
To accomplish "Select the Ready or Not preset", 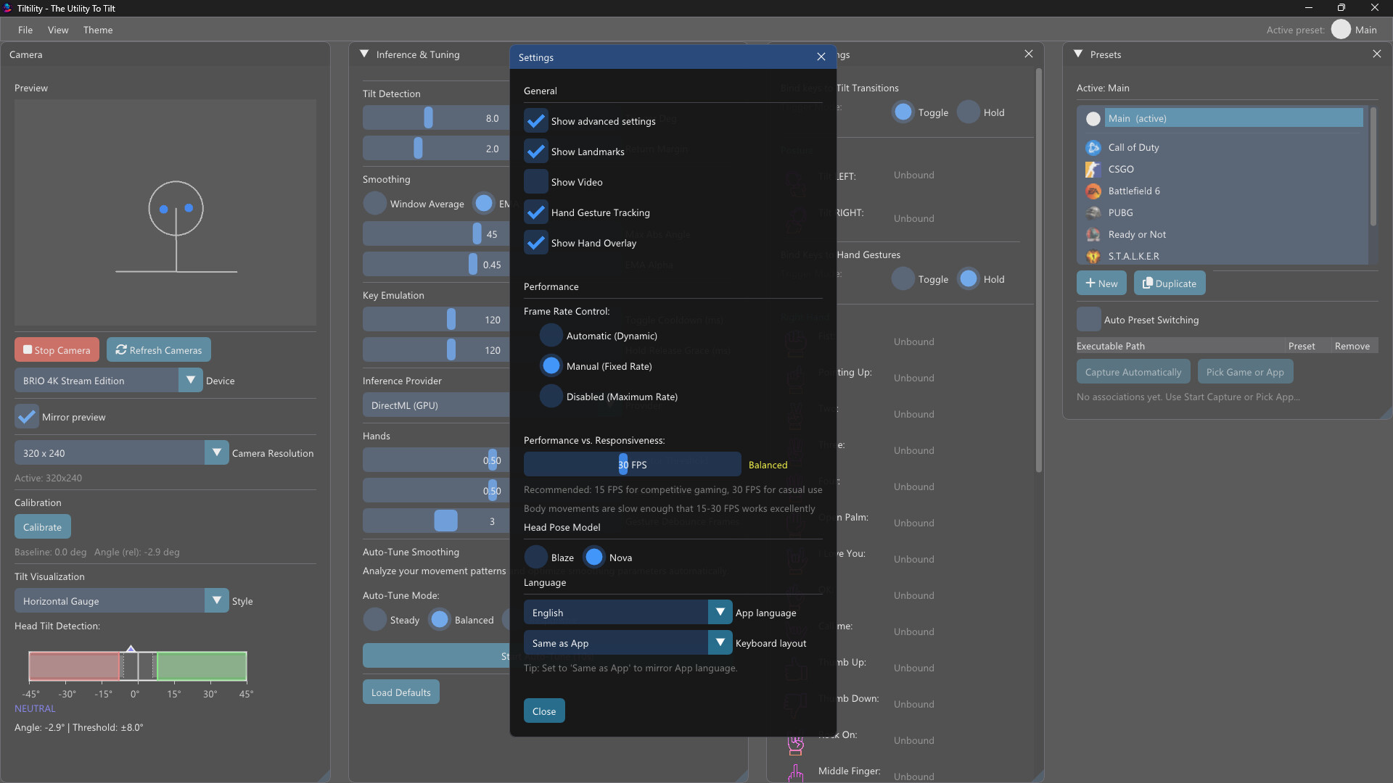I will 1093,234.
